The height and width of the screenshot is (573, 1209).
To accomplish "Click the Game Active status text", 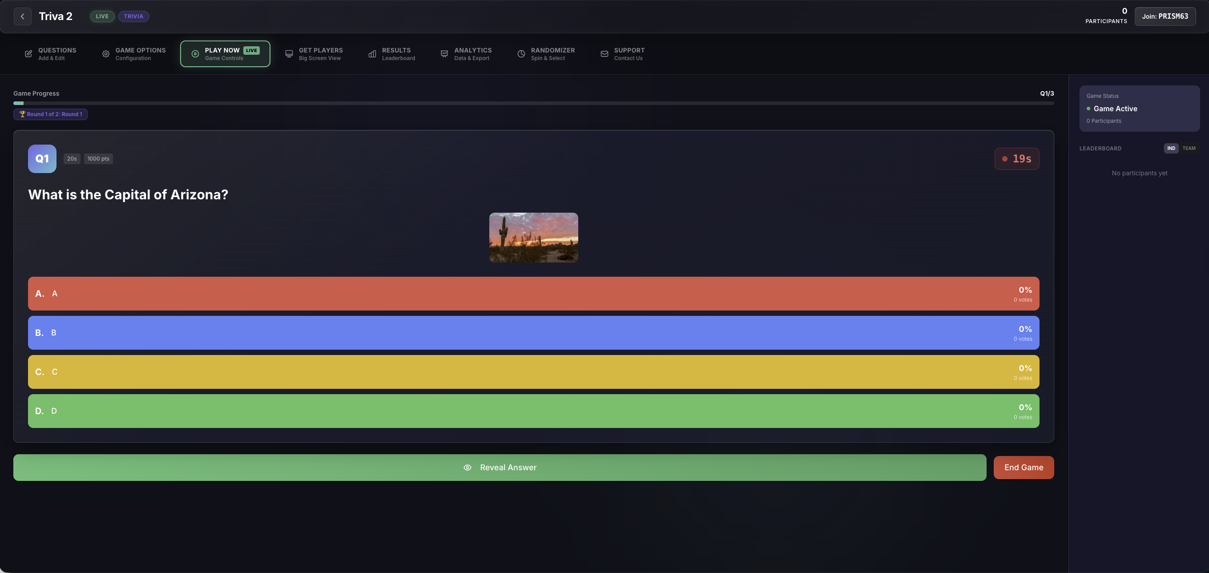I will pos(1115,109).
